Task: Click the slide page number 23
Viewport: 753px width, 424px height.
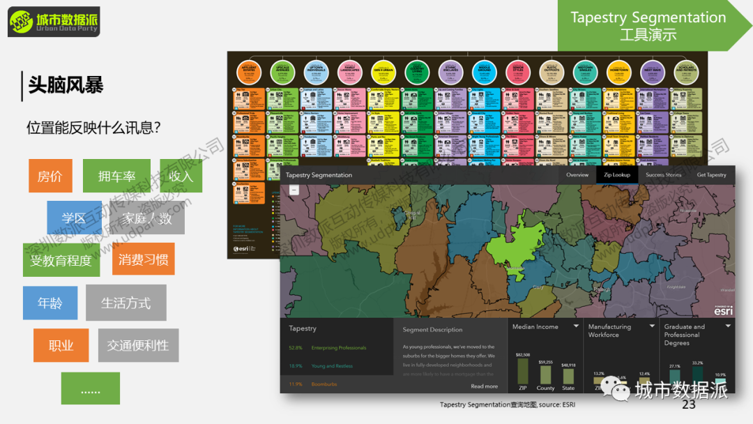Action: coord(689,404)
